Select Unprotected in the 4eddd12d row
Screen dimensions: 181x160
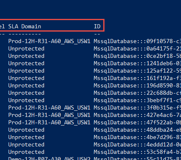pyautogui.click(x=26, y=144)
